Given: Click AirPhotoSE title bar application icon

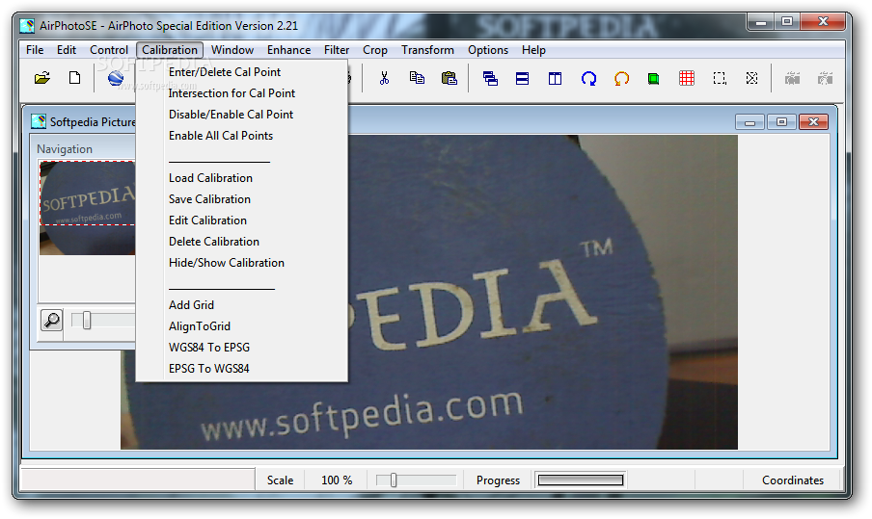Looking at the screenshot, I should 27,26.
